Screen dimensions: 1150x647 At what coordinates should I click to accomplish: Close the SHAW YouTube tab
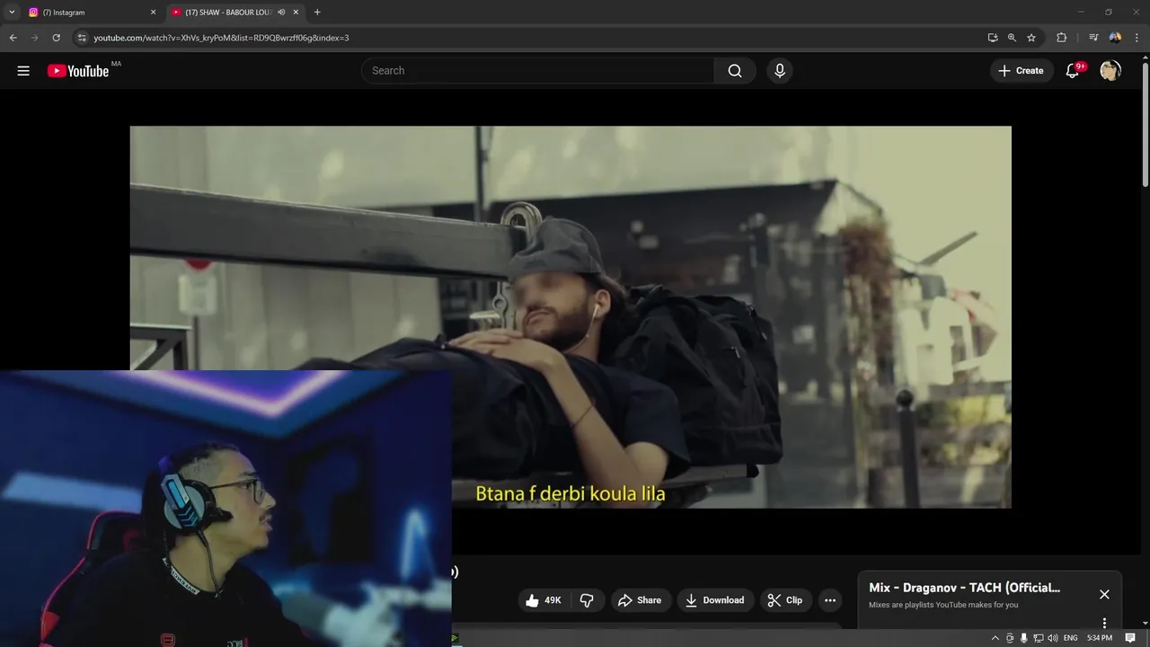pyautogui.click(x=296, y=13)
